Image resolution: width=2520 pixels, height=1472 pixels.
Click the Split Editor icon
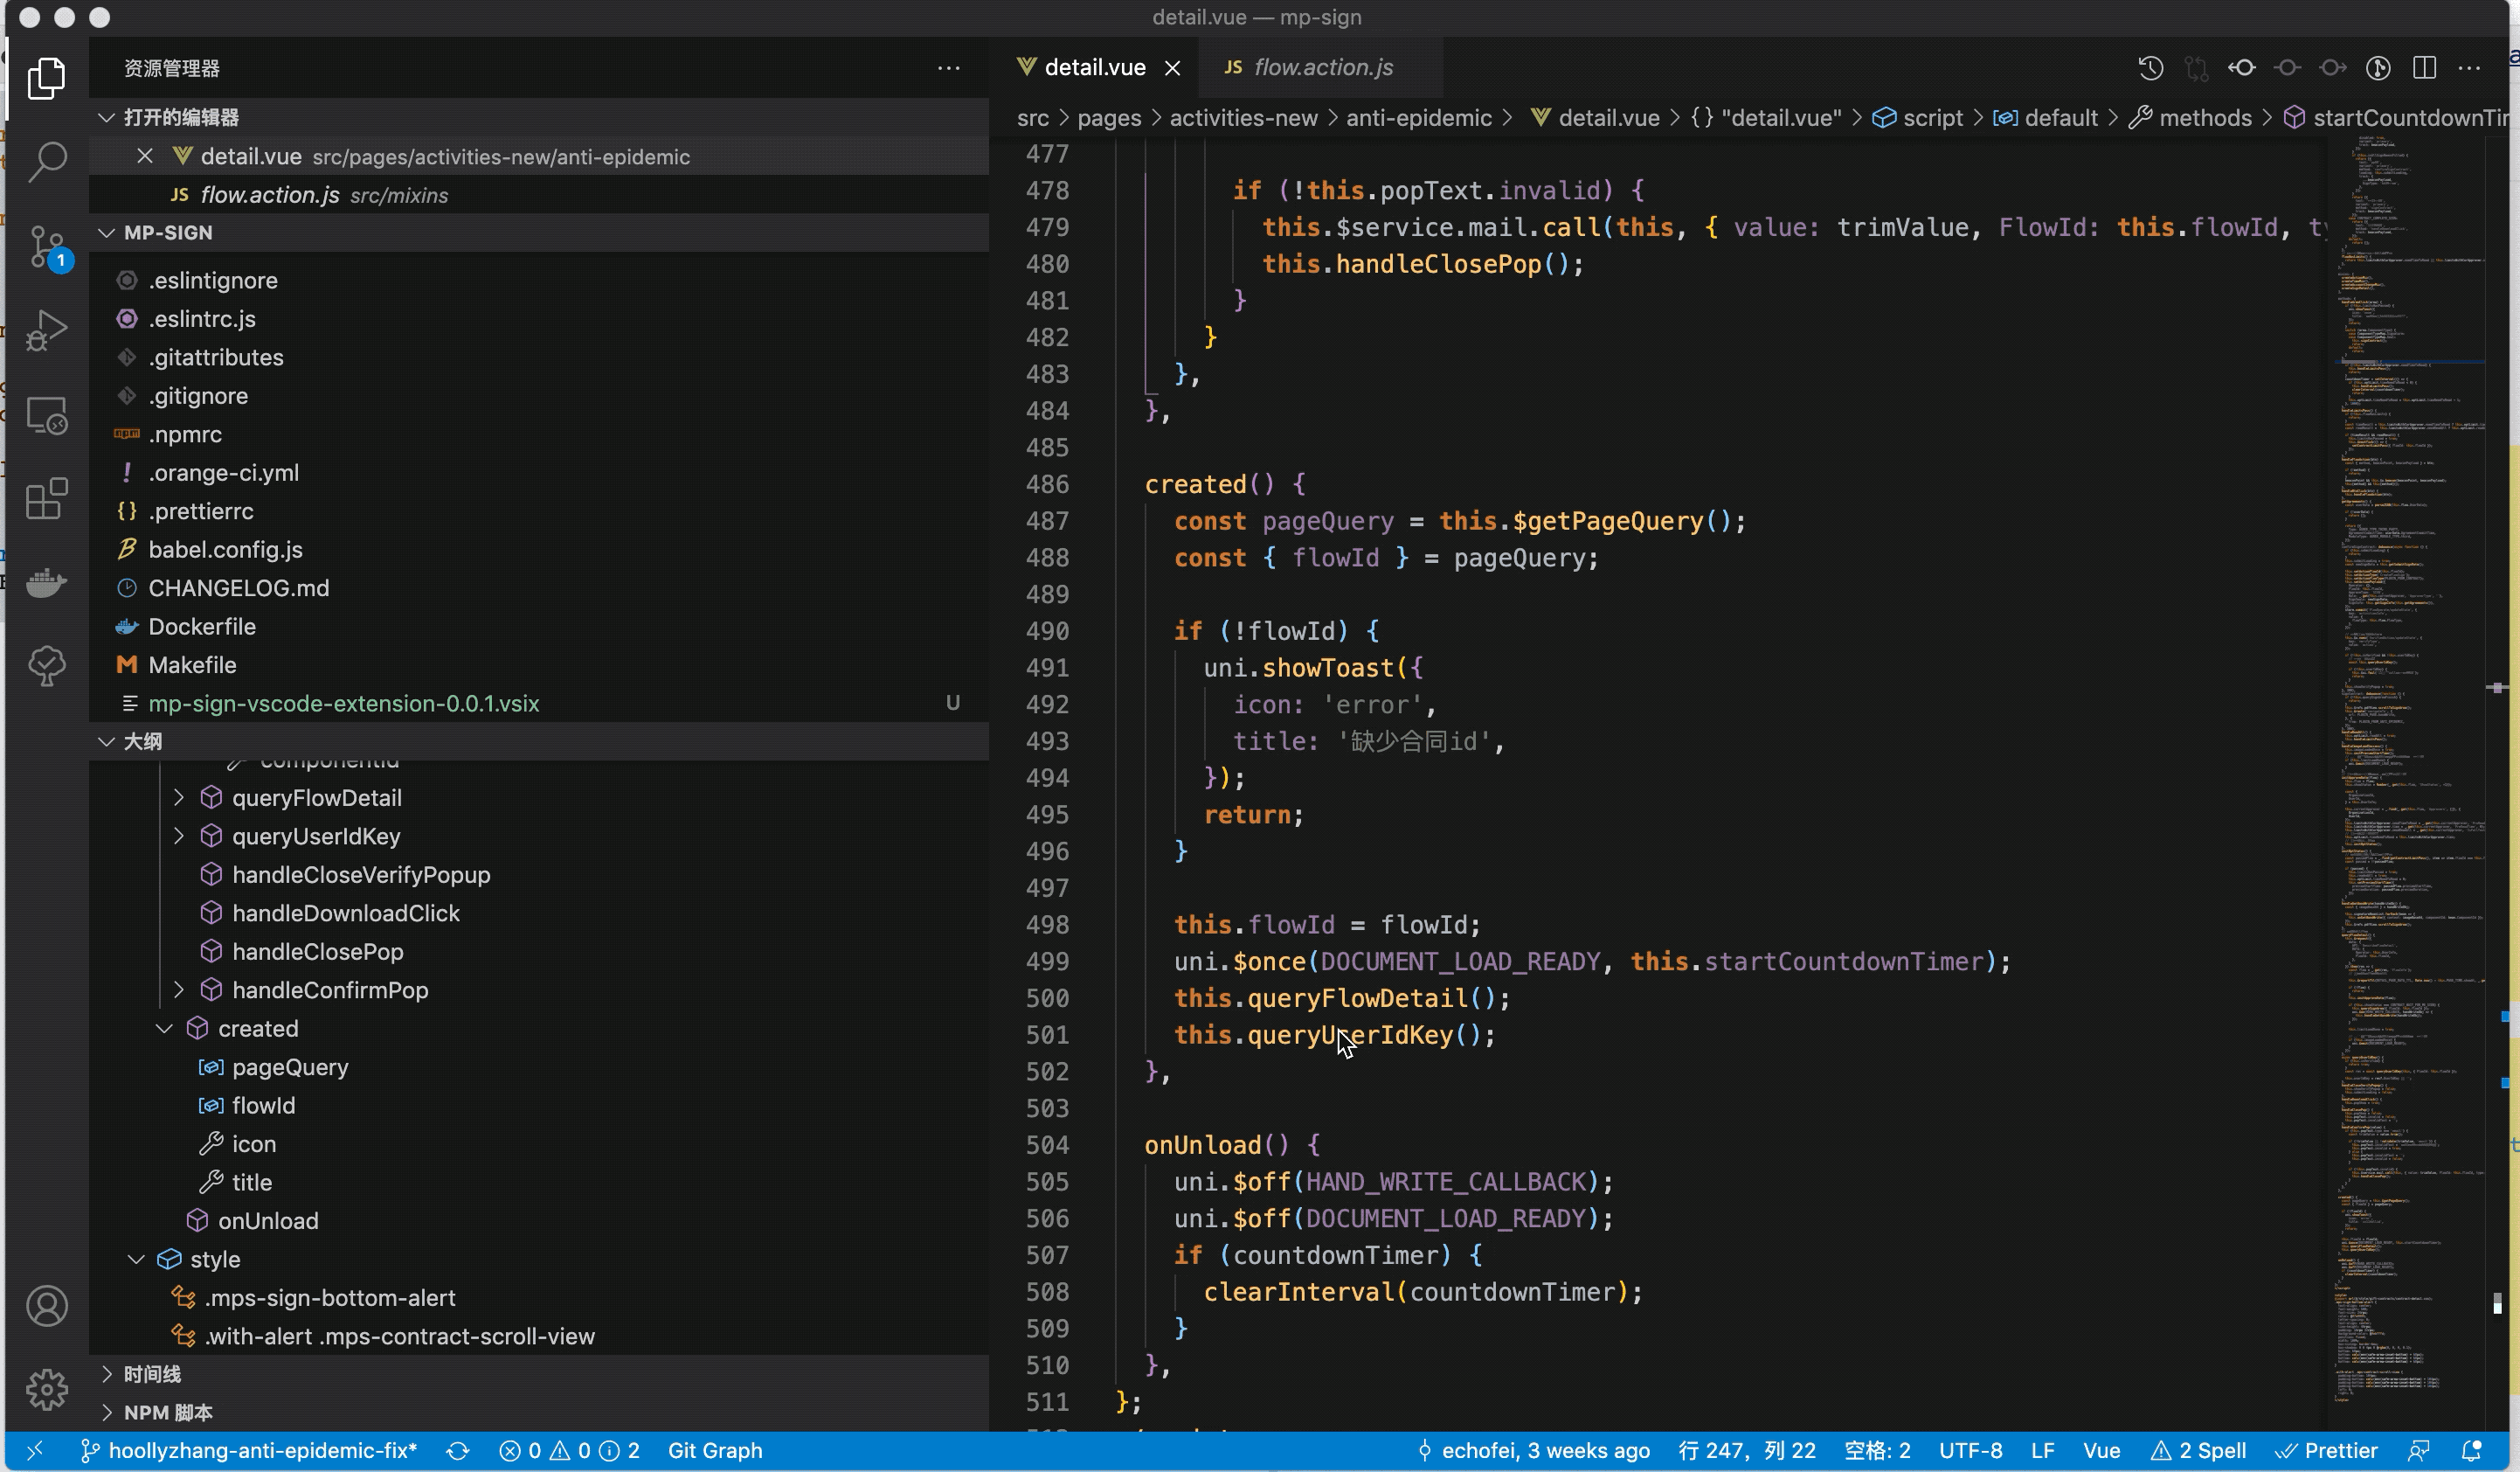2424,67
